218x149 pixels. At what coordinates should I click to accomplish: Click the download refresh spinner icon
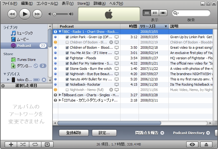click(36, 66)
